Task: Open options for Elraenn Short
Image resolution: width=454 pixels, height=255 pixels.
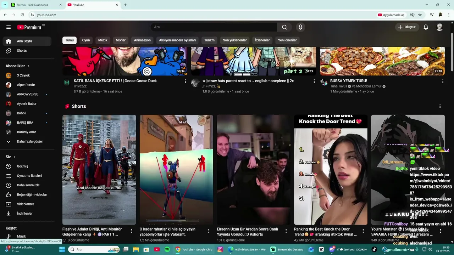Action: pos(286,231)
